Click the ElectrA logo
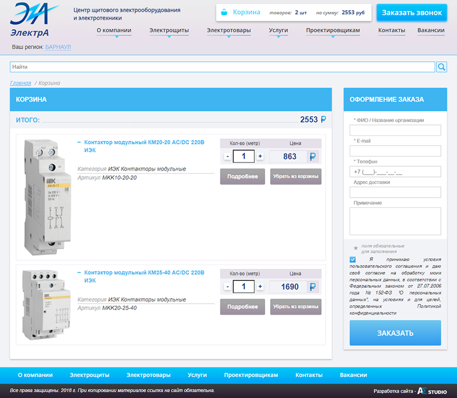Screen dimensions: 457x398 pos(34,19)
